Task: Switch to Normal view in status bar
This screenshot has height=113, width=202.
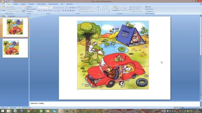Action: [x=175, y=108]
